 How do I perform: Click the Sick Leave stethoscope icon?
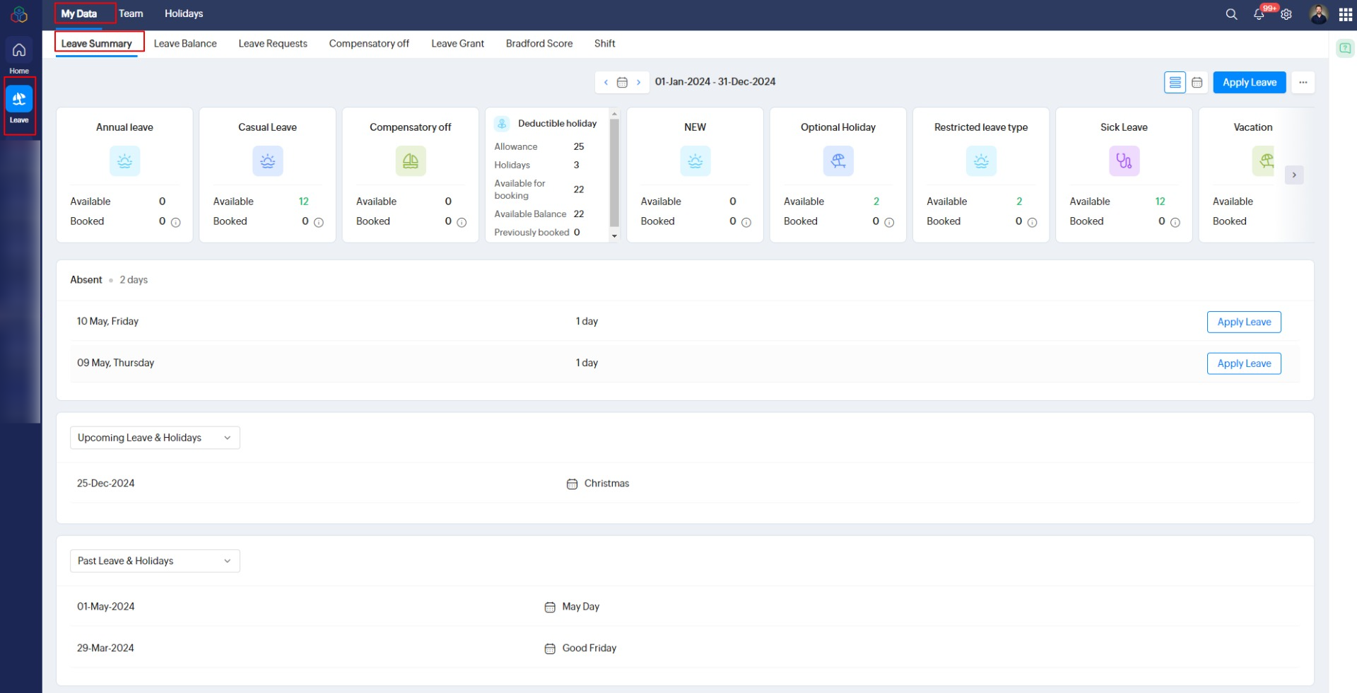coord(1124,161)
